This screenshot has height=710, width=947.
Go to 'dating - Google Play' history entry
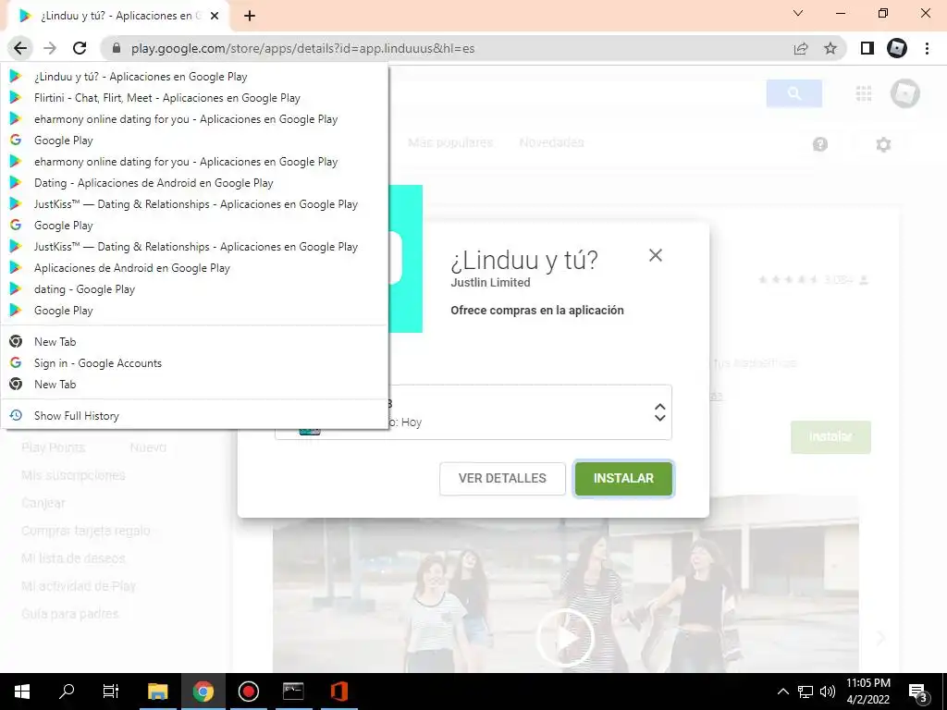[194, 289]
